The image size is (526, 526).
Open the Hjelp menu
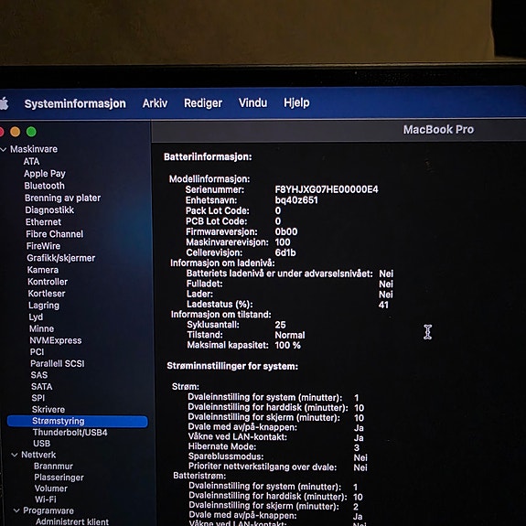click(296, 102)
